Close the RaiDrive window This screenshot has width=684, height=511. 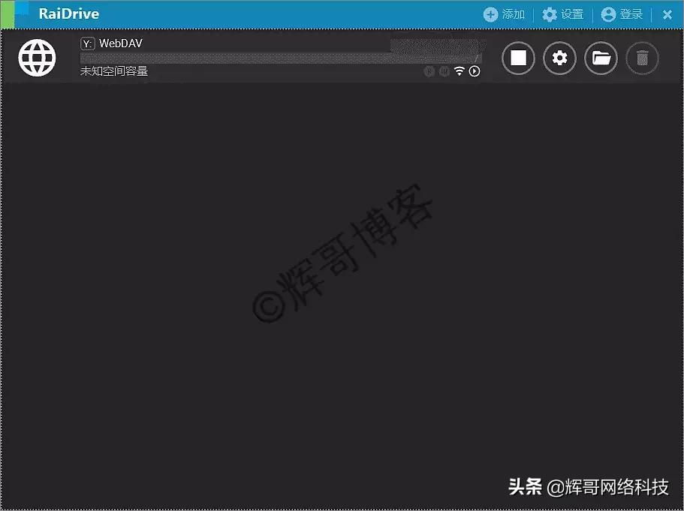[x=667, y=15]
